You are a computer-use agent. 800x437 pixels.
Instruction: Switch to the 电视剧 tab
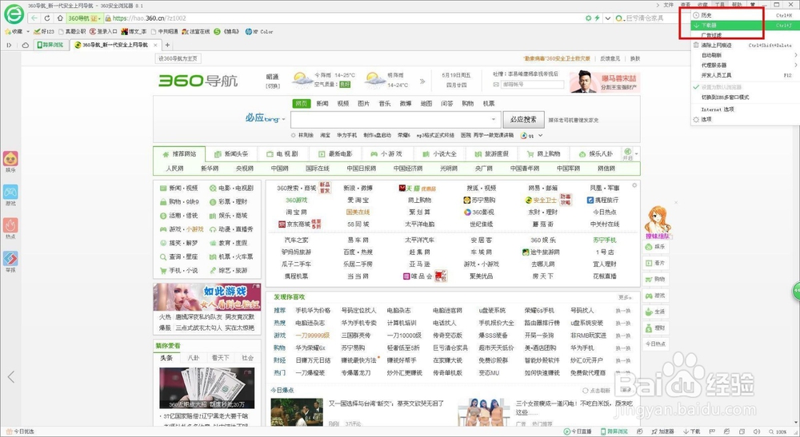(282, 154)
